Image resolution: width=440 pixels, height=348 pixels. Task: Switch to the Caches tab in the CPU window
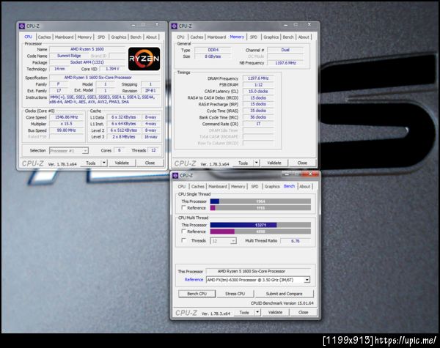pos(44,37)
